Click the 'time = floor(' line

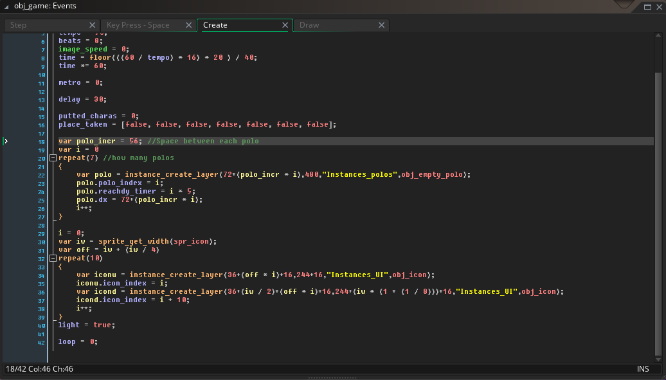(158, 57)
